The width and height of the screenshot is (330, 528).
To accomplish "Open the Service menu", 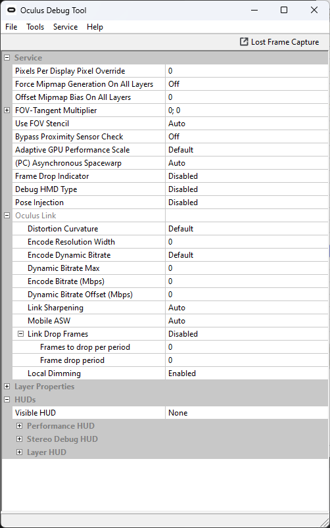I will [x=65, y=27].
